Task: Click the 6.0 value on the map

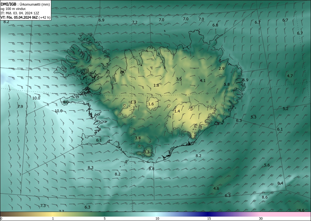Action: pos(66,102)
